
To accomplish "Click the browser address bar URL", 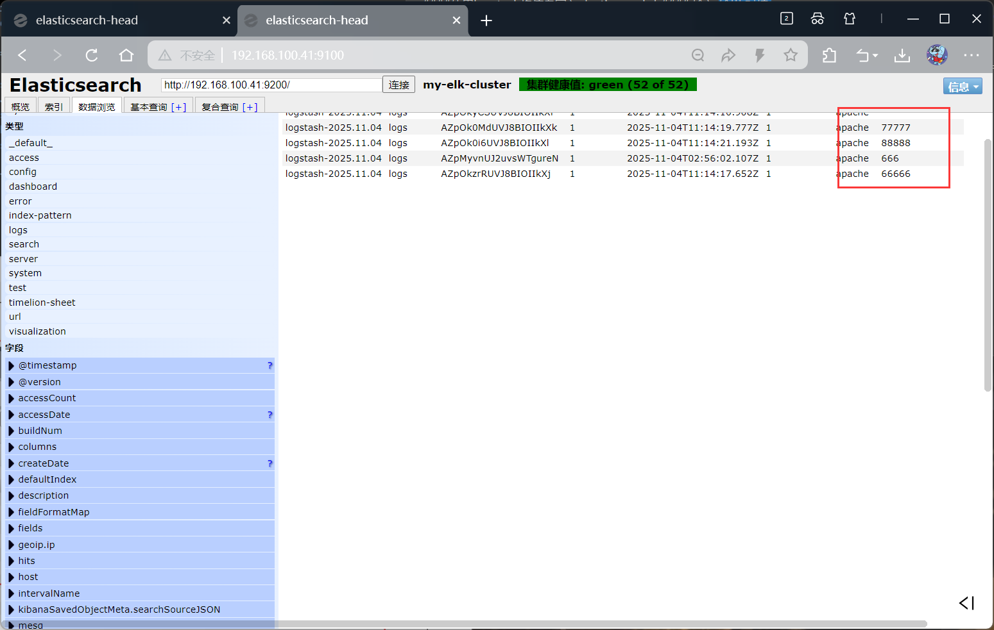I will [x=287, y=56].
